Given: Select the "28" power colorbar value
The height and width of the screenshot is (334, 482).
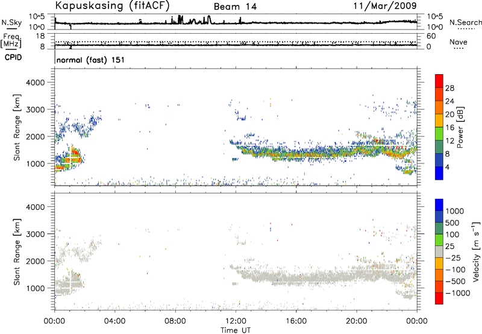Looking at the screenshot, I should coord(449,88).
